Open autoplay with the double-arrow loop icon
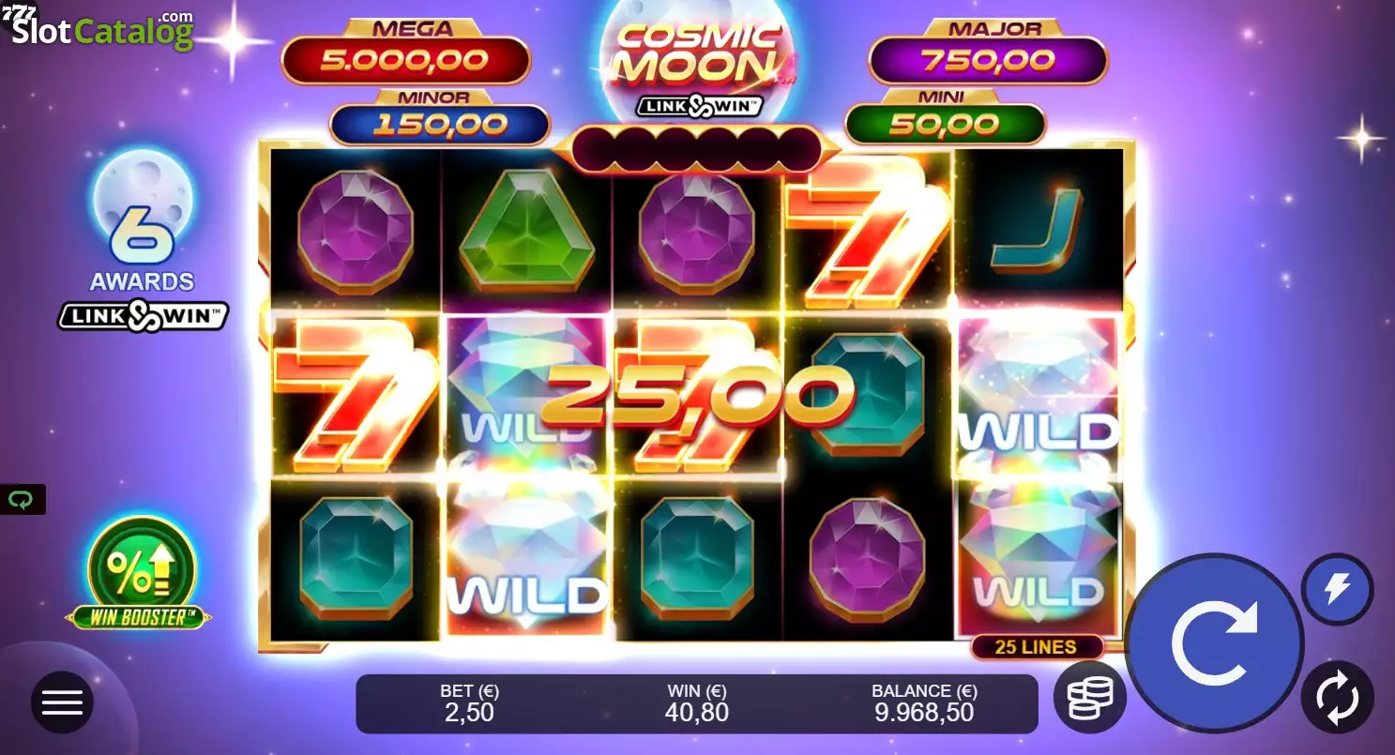 click(1337, 697)
